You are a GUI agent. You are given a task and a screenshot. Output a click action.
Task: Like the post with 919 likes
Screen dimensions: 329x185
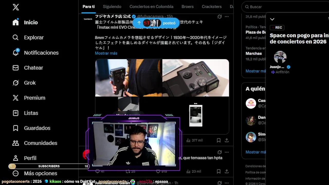click(x=161, y=171)
